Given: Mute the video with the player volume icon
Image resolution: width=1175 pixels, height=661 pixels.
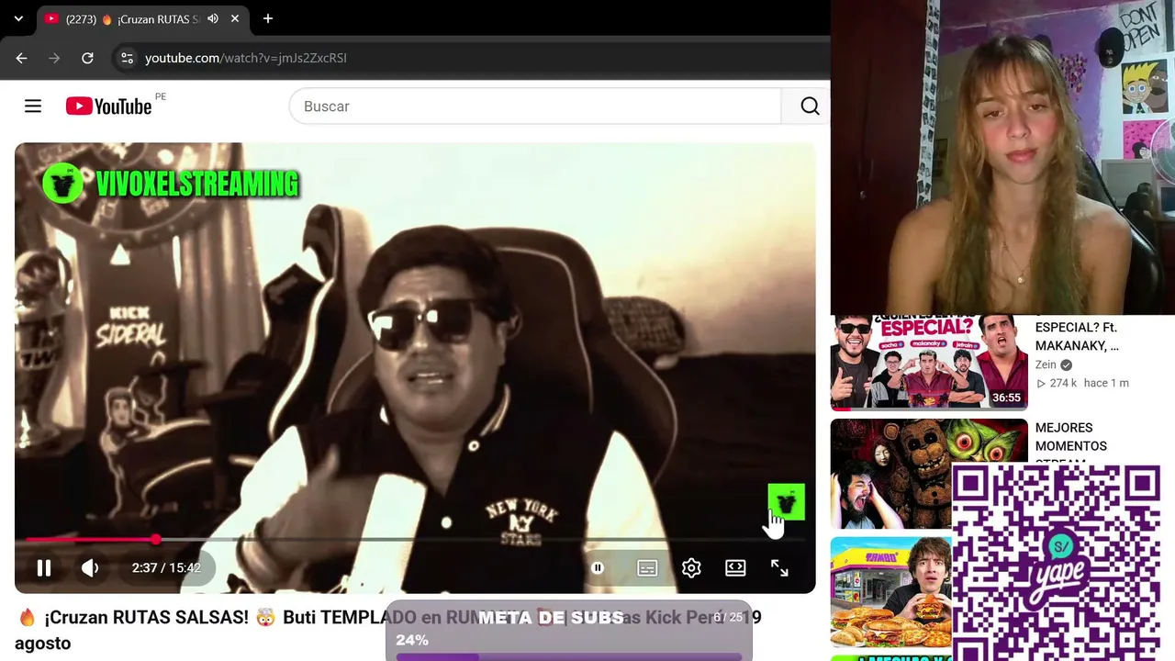Looking at the screenshot, I should click(x=90, y=568).
